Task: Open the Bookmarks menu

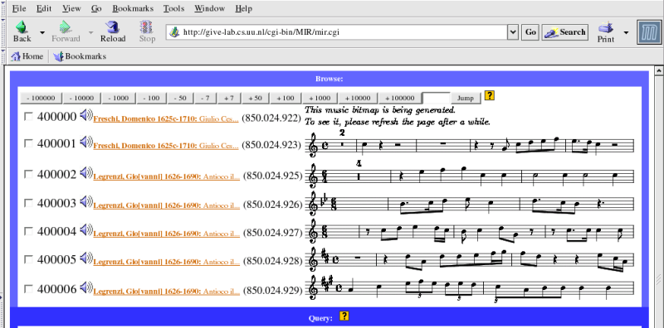Action: [x=133, y=8]
